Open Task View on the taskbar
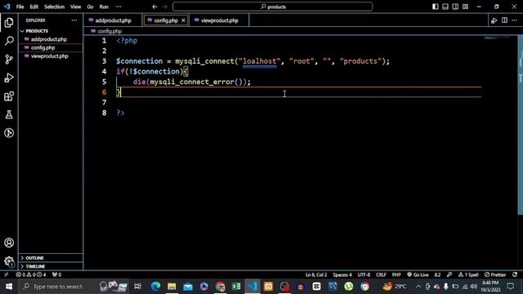The image size is (523, 294). coord(137,287)
